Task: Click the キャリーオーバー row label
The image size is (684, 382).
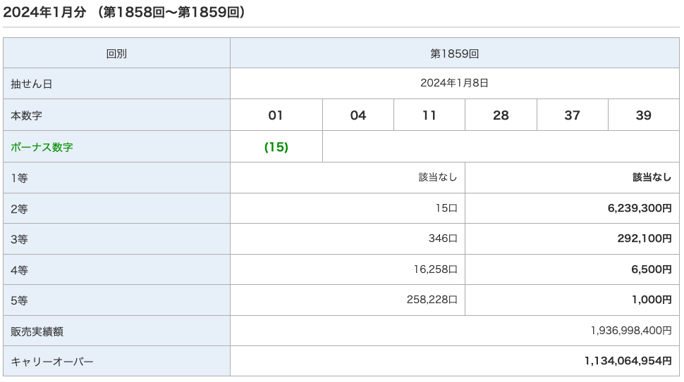Action: [x=52, y=362]
